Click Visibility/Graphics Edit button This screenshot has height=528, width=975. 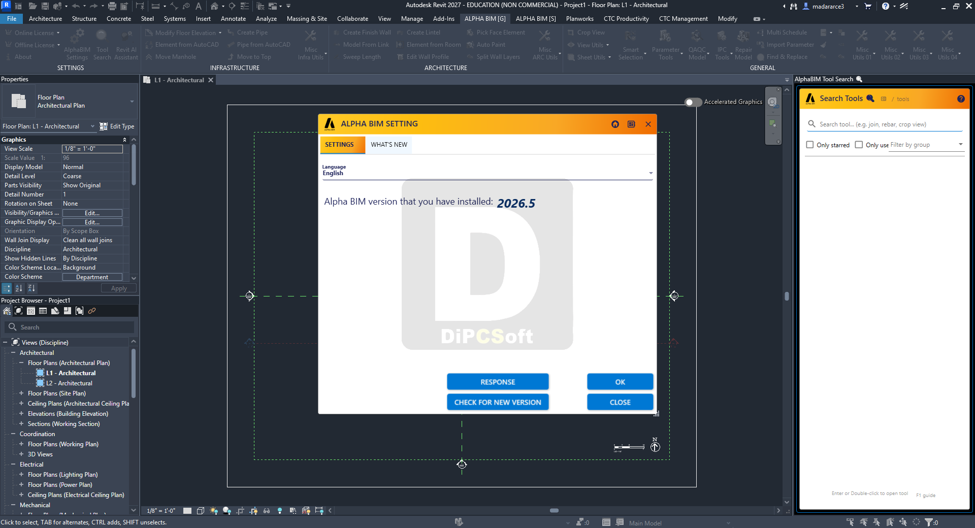(92, 213)
